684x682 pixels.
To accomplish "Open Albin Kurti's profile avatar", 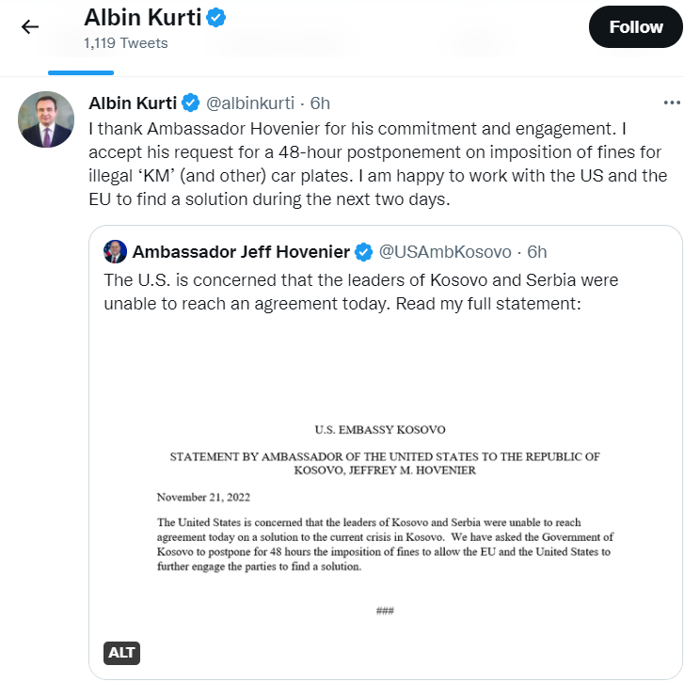I will click(46, 119).
